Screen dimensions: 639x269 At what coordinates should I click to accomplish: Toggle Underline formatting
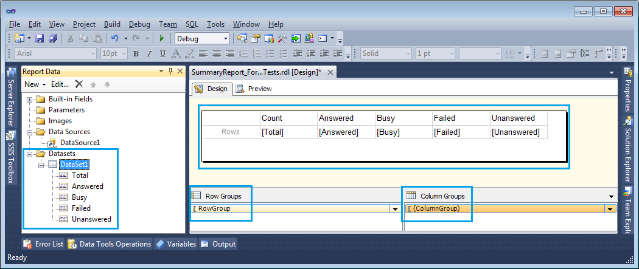[x=162, y=53]
